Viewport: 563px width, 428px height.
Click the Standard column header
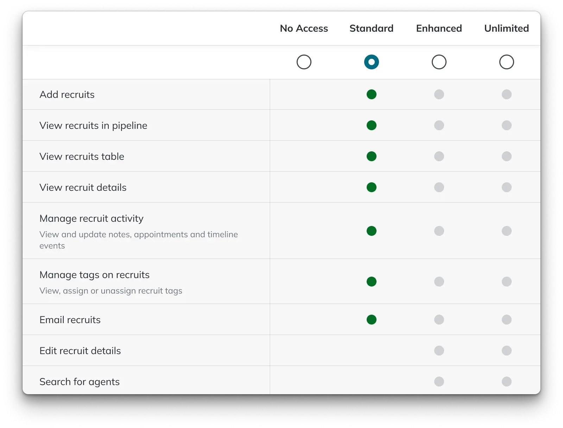(372, 28)
